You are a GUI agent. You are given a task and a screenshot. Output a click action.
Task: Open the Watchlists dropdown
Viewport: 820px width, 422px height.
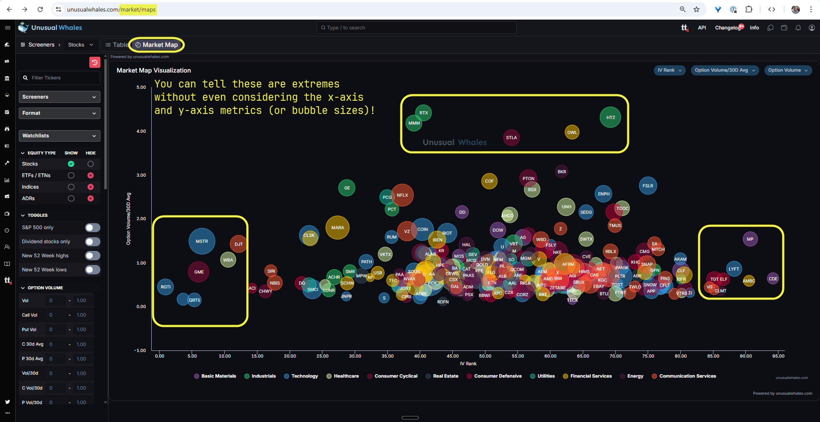tap(59, 136)
